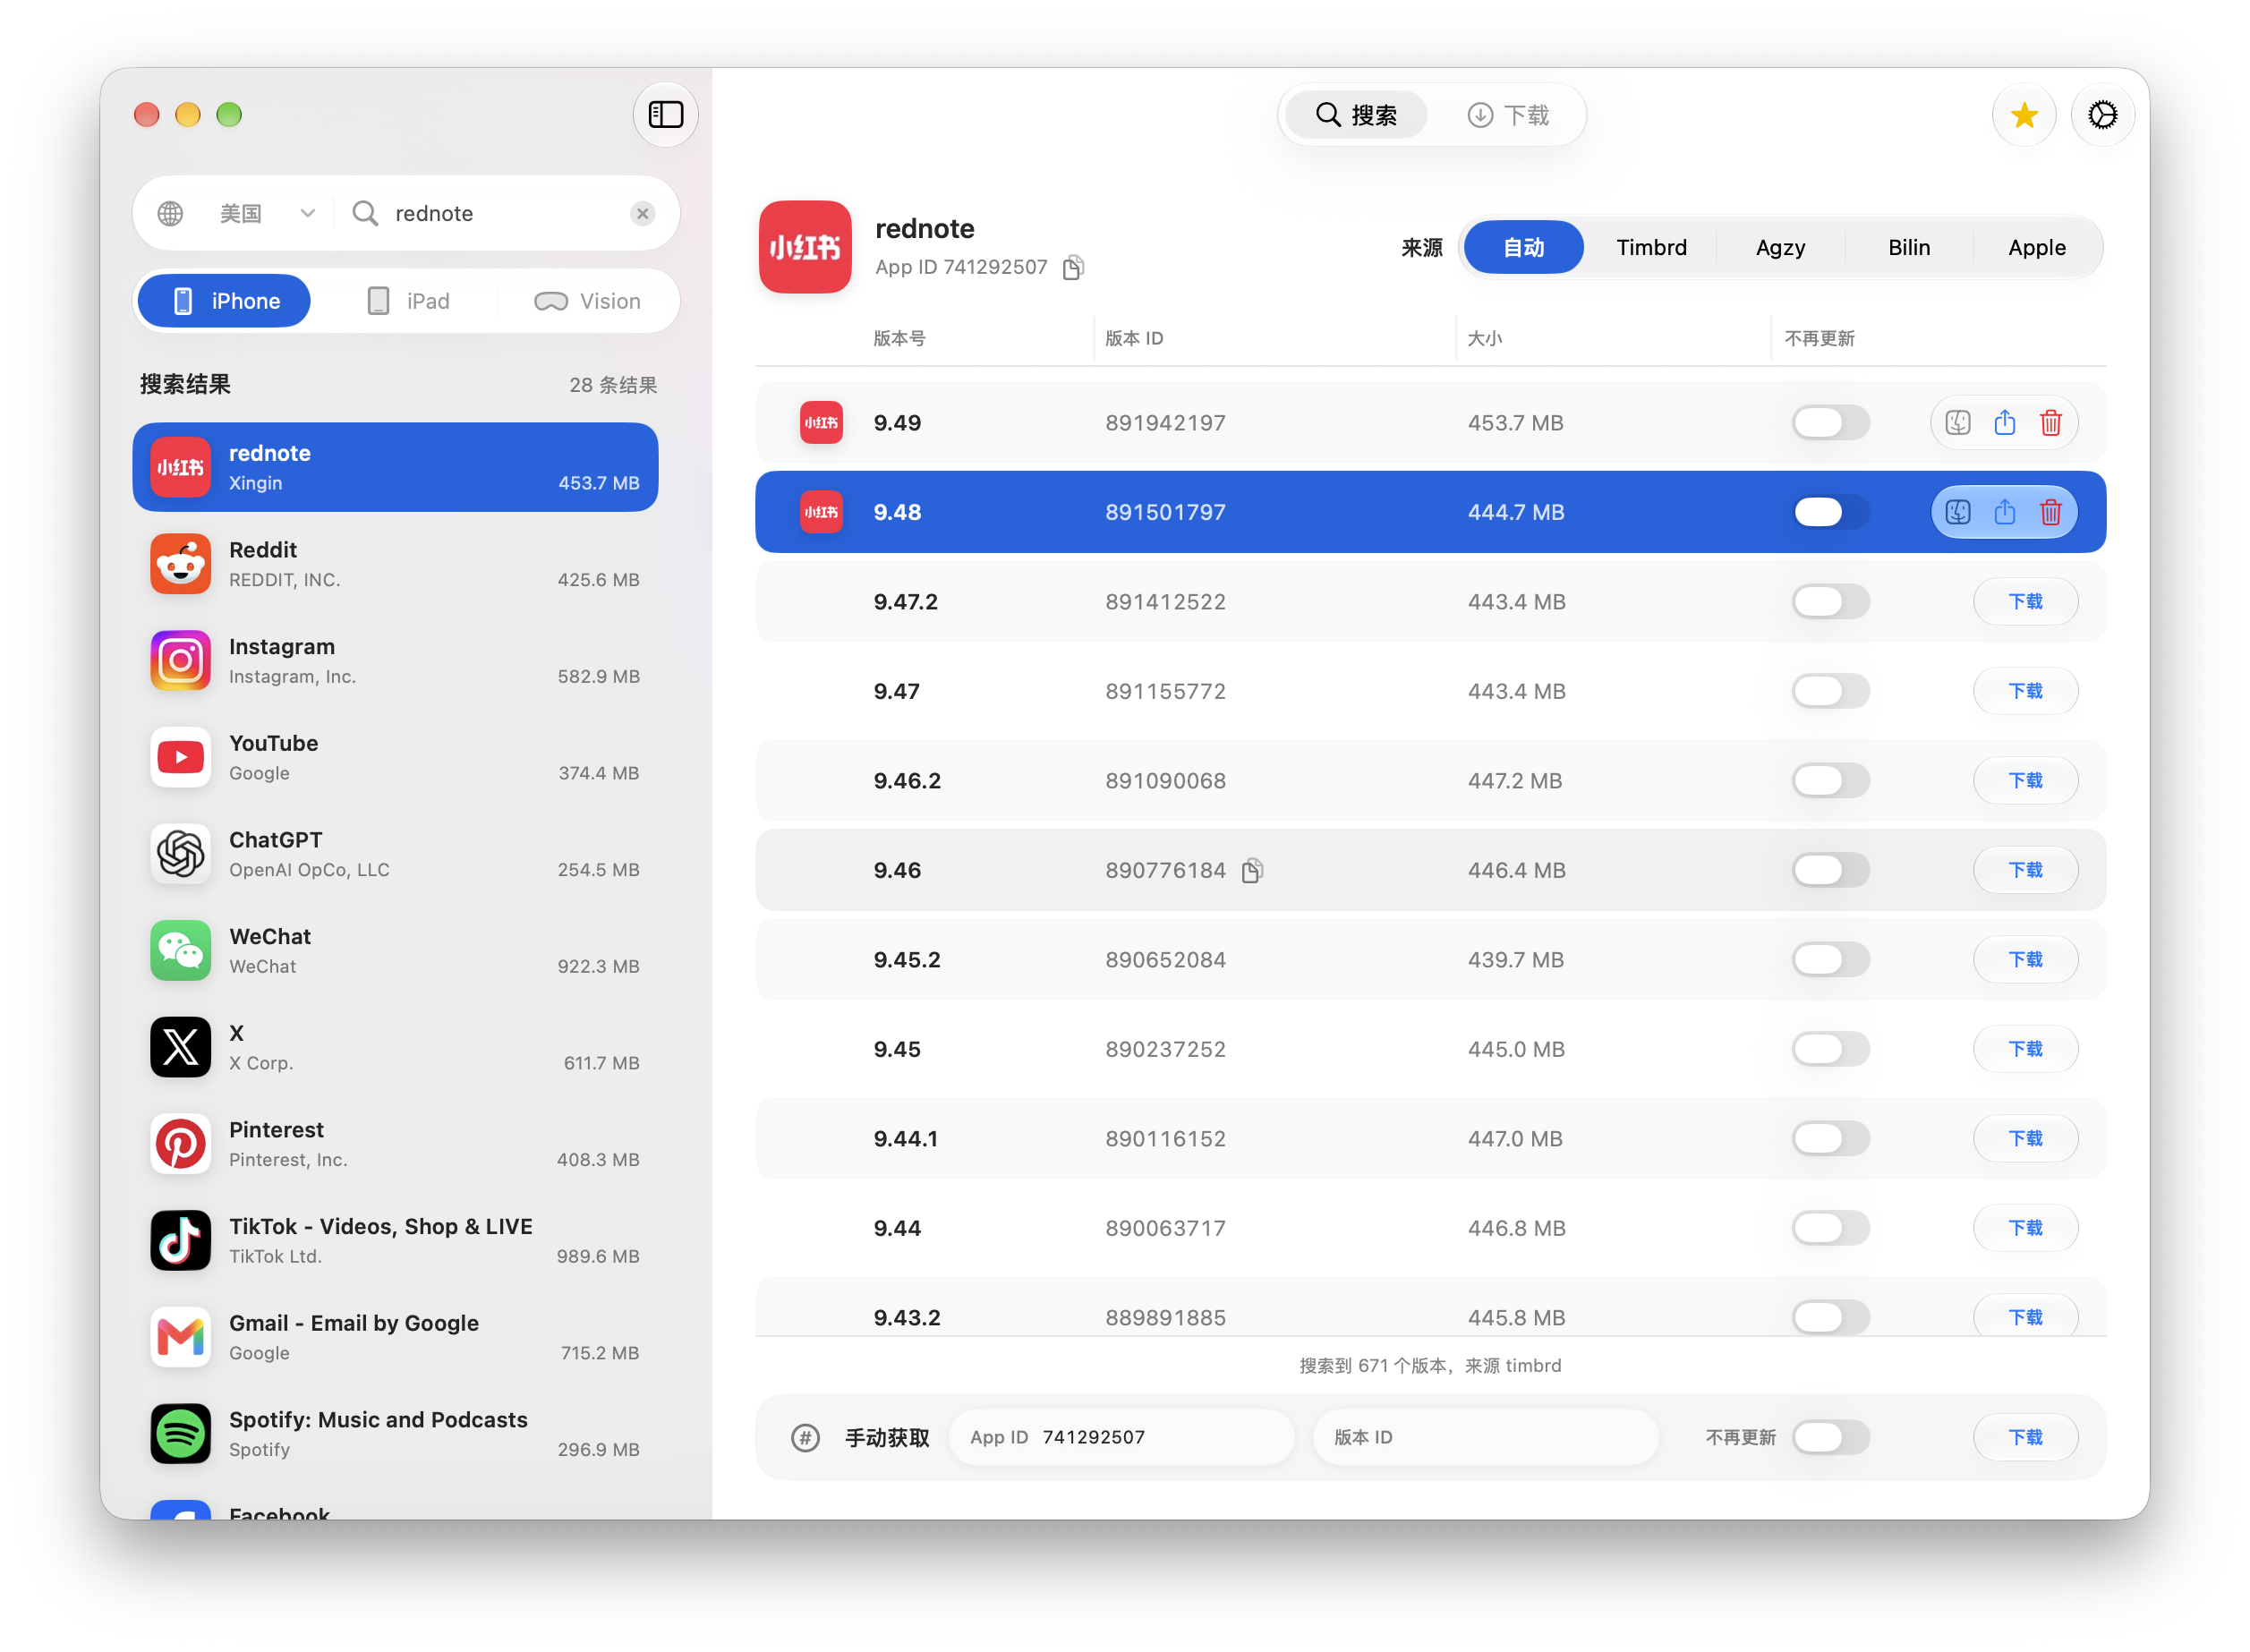Select iPad device tab
The image size is (2250, 1652).
(x=408, y=301)
